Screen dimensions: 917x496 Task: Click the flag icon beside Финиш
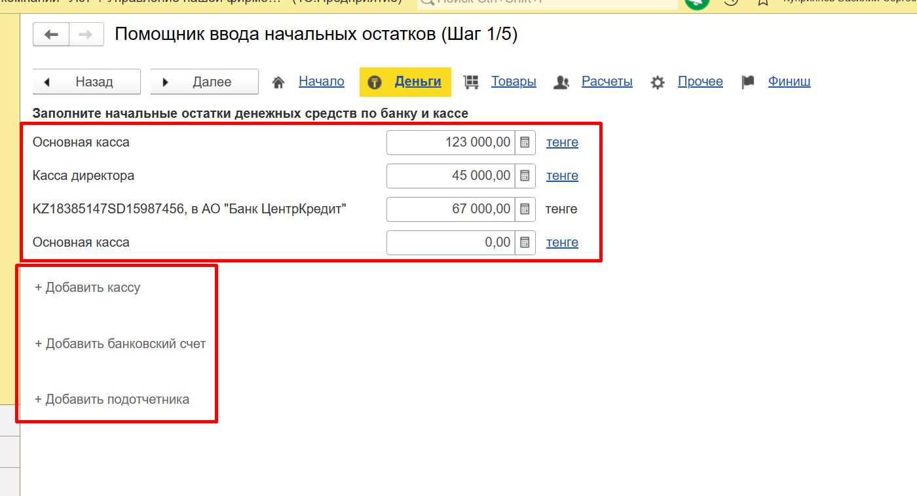(748, 82)
